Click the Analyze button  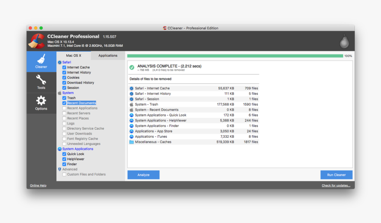point(144,175)
